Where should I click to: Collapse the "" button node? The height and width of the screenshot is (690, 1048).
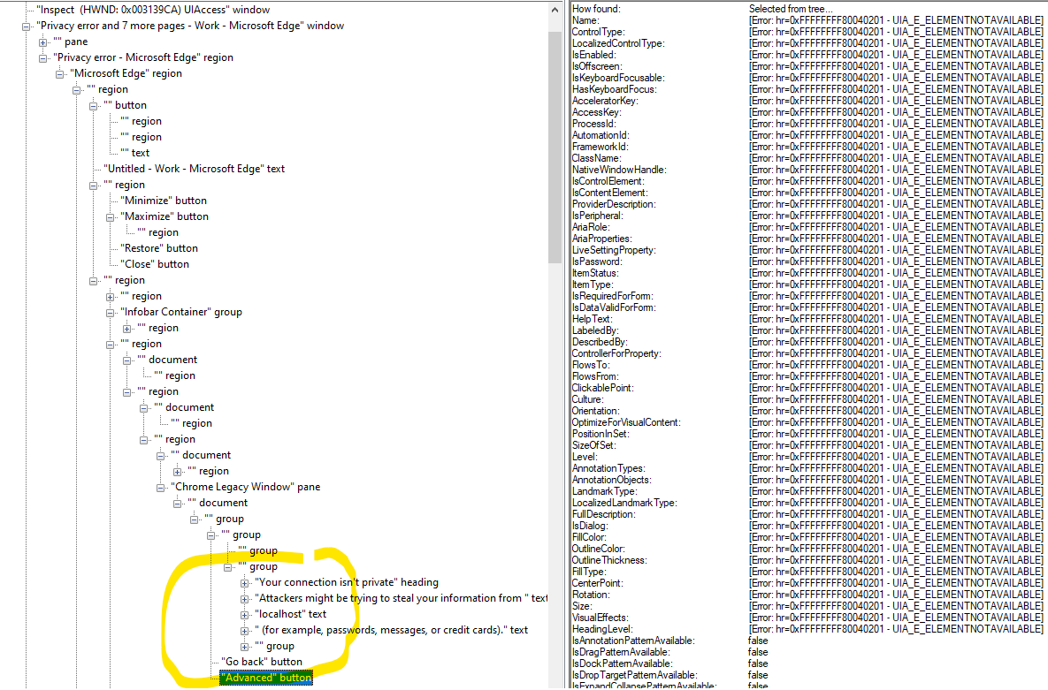click(93, 105)
